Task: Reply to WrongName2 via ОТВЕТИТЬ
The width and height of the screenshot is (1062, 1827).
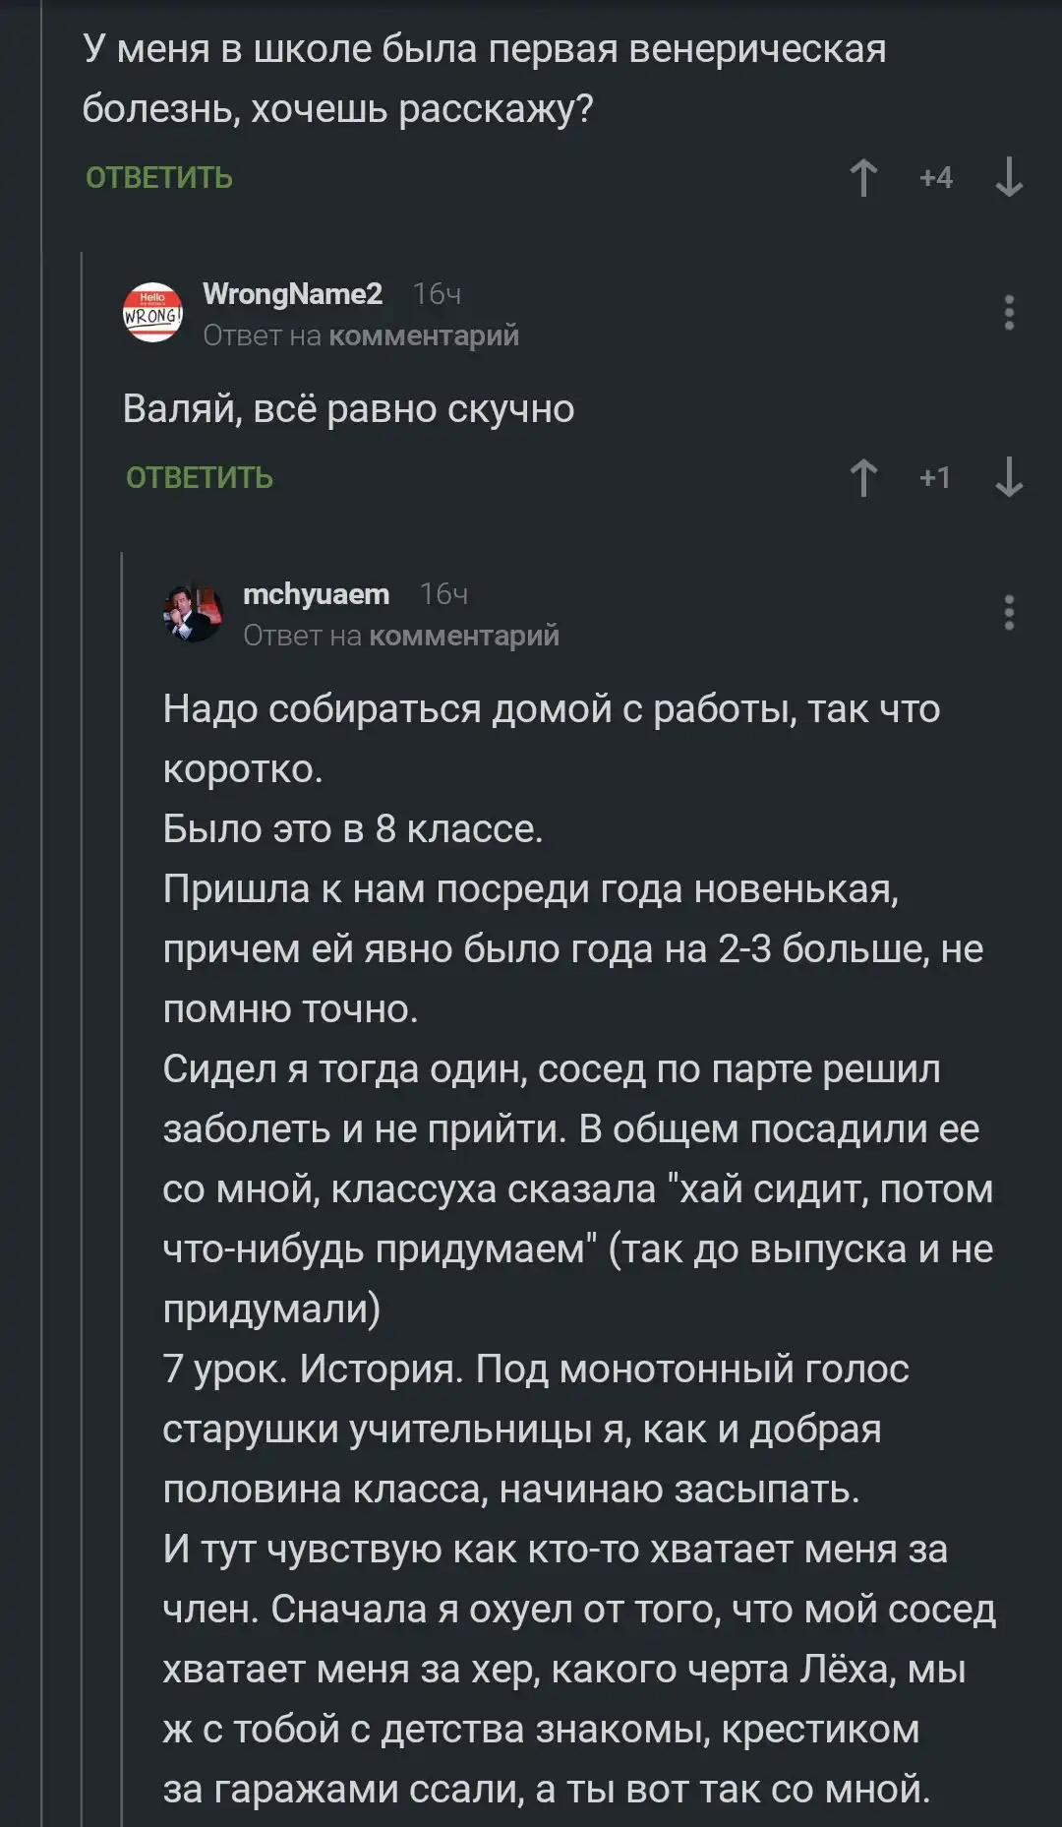Action: (200, 478)
